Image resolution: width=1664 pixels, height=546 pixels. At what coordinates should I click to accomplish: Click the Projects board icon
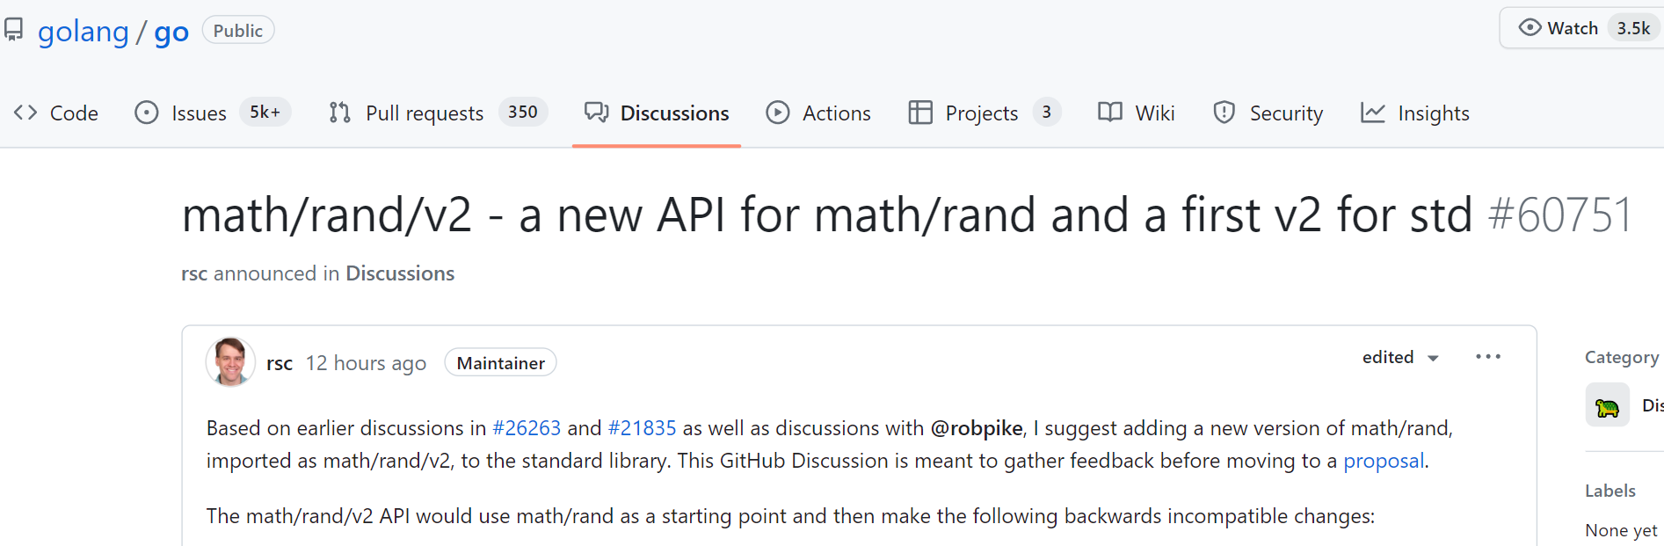coord(920,113)
